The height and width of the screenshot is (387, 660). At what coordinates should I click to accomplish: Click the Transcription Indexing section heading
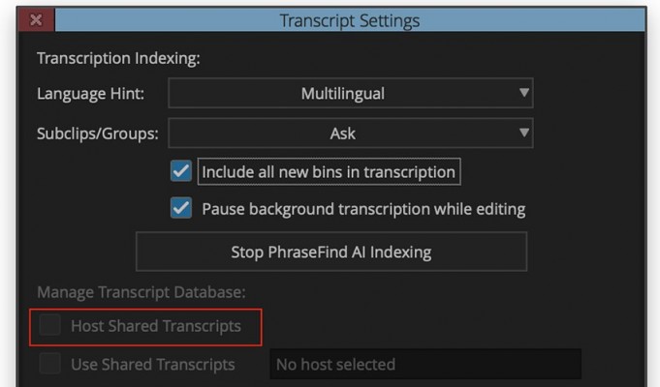(x=118, y=58)
